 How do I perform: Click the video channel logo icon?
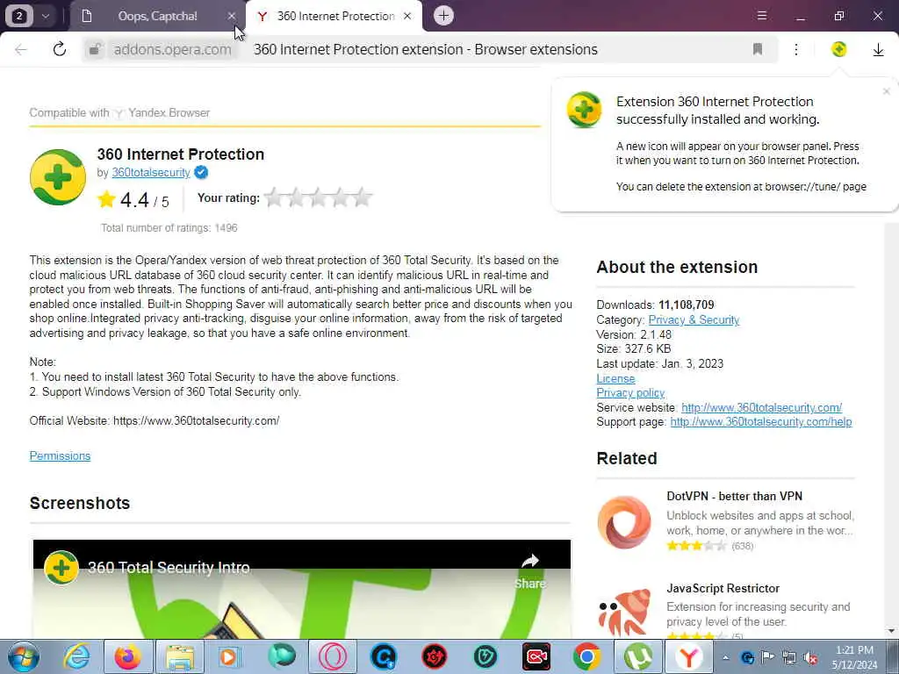[61, 568]
